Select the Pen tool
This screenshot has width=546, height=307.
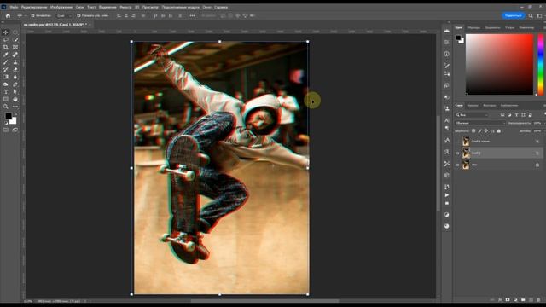[15, 84]
